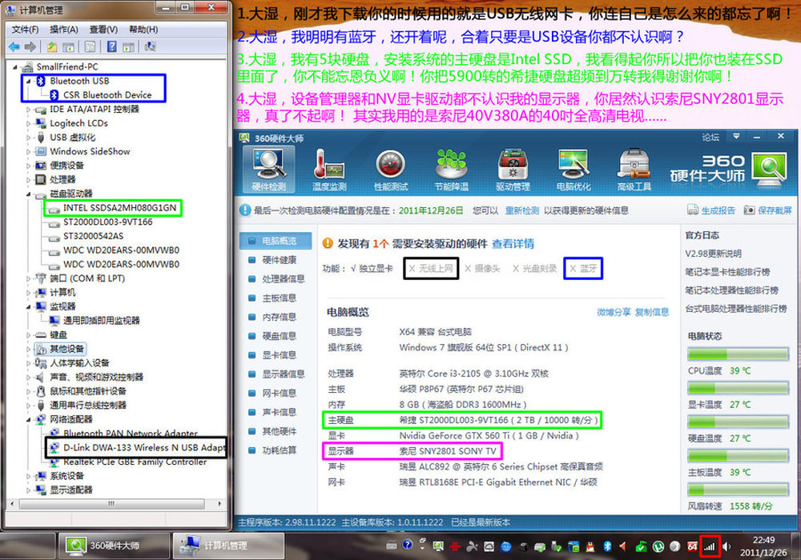
Task: Open 驱动管理 driver management icon
Action: click(513, 170)
